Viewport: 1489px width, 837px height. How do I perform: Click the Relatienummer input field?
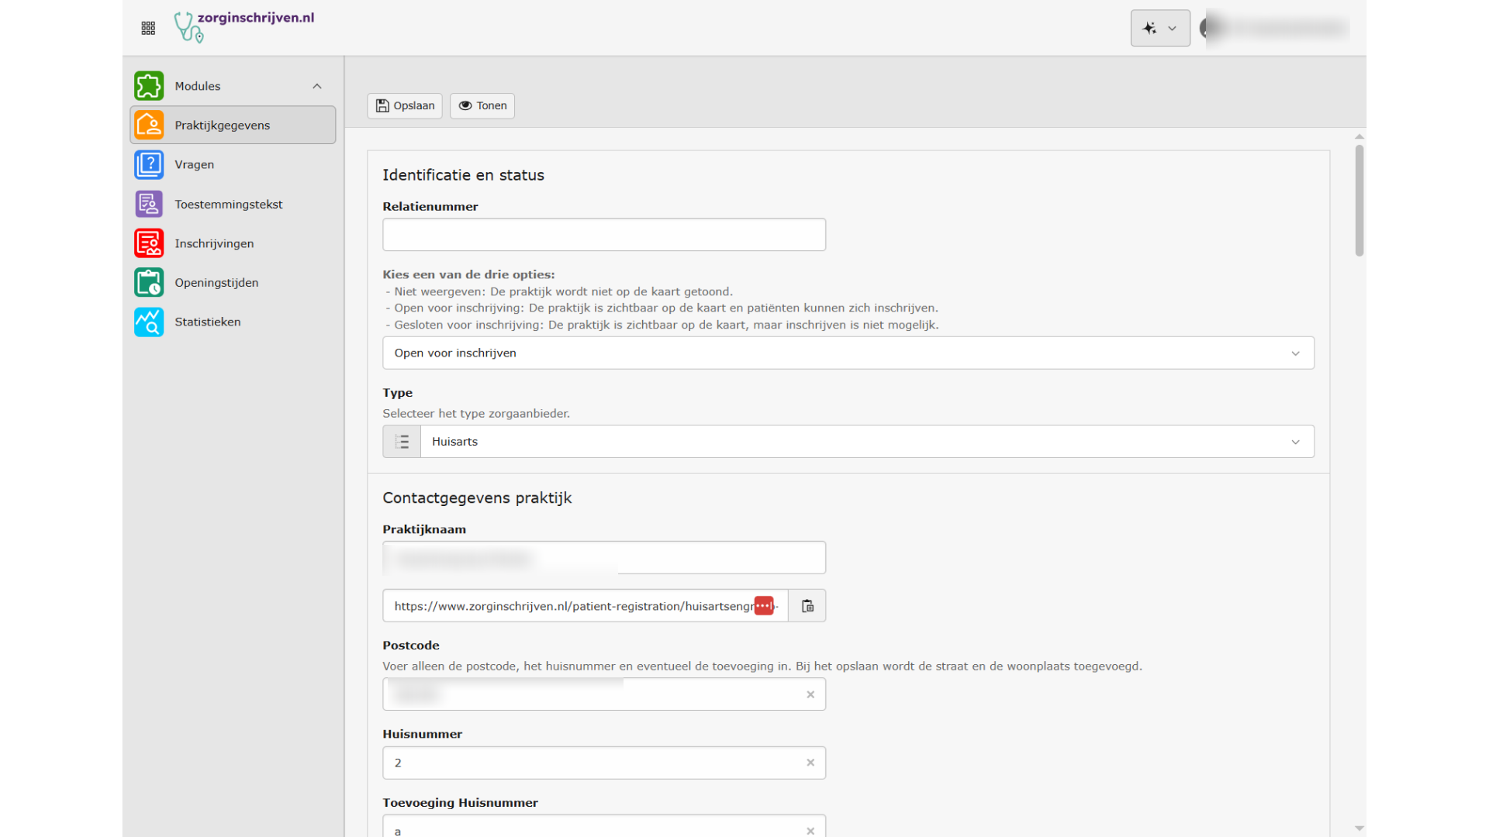[603, 234]
